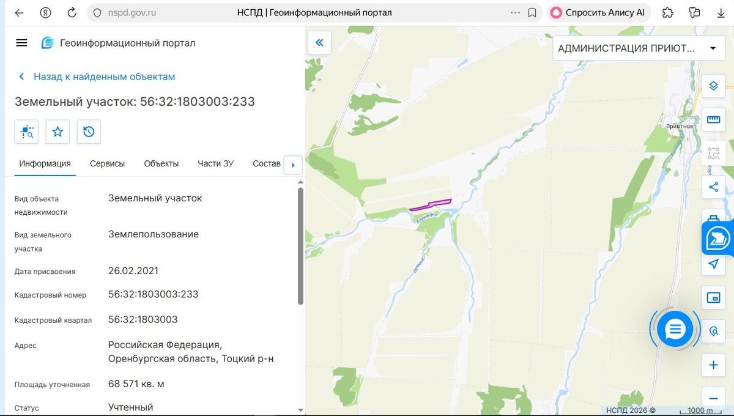Bookmark this page
The image size is (734, 416).
(x=532, y=13)
